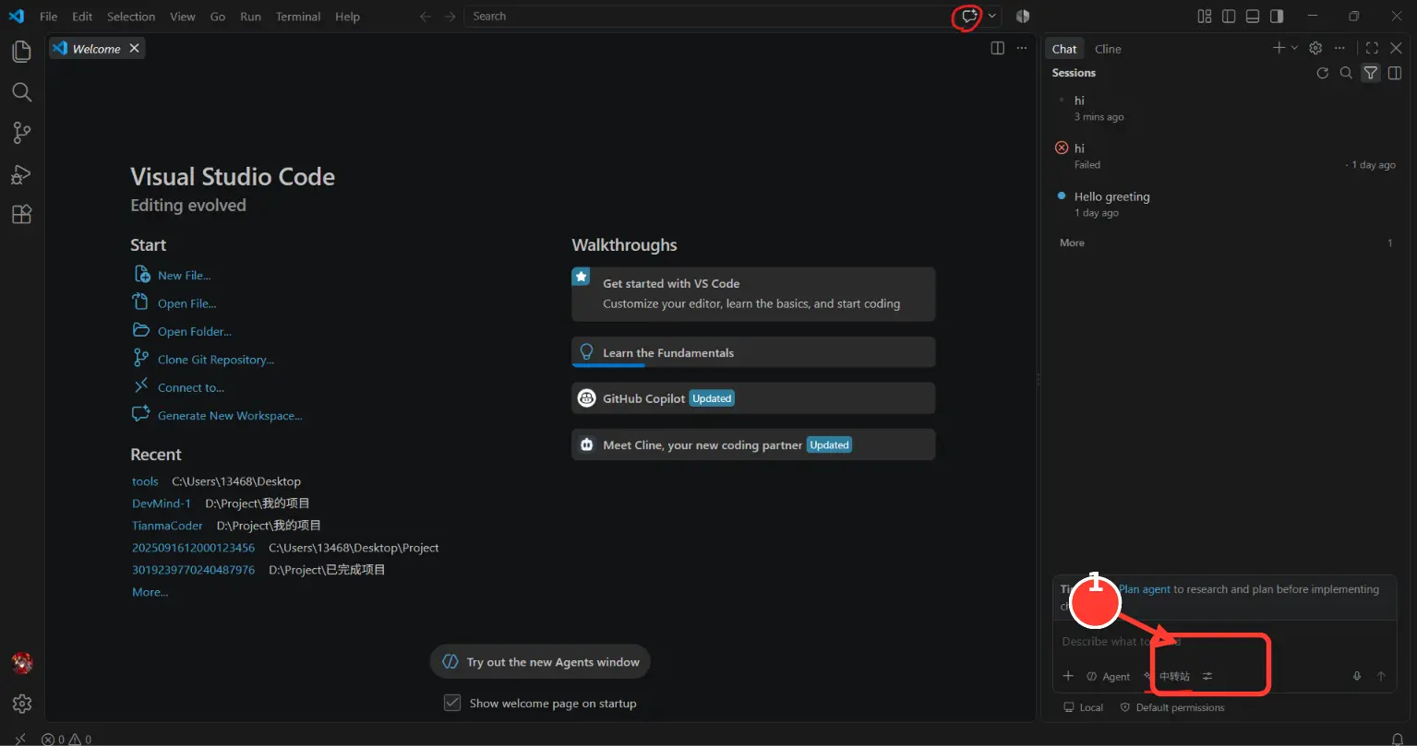Split the Welcome editor to the right

click(x=997, y=48)
